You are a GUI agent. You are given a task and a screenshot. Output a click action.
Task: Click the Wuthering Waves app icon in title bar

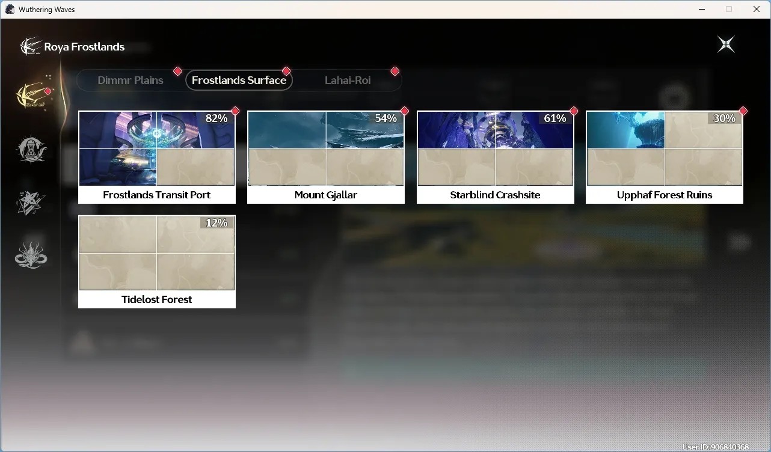coord(10,9)
